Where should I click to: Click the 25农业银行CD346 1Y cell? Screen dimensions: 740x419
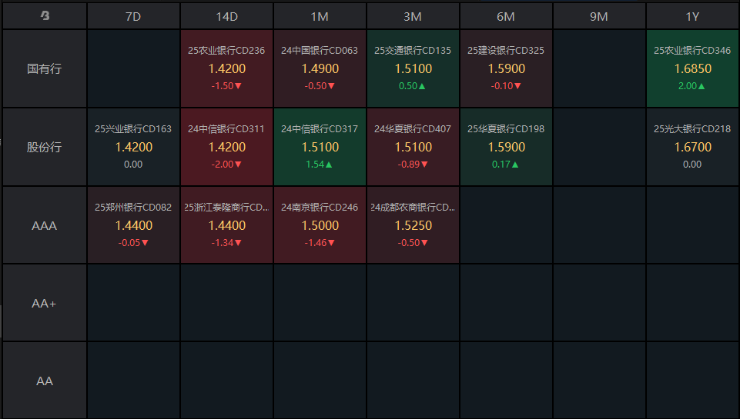point(692,68)
